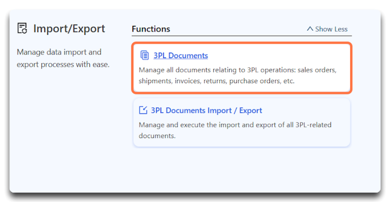This screenshot has width=390, height=202.
Task: Click the 'Manage data import and export' description
Action: pos(63,58)
